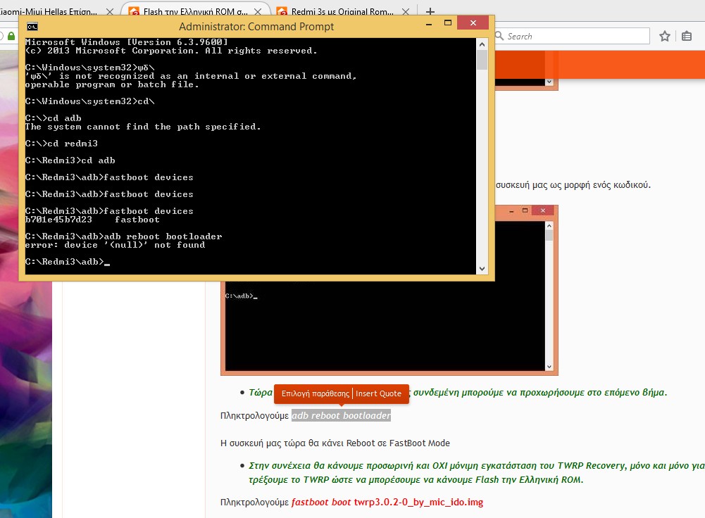Open a new browser tab
705x518 pixels.
[x=430, y=12]
